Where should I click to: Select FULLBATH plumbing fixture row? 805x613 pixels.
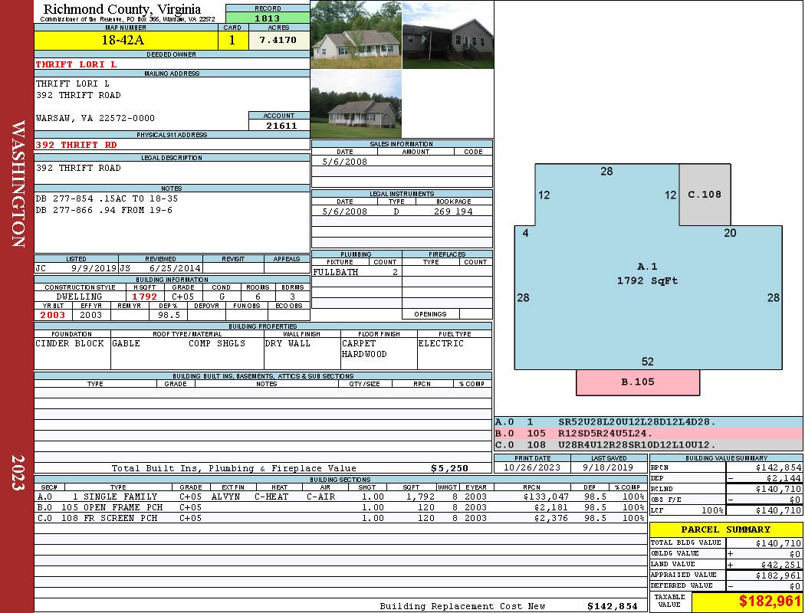coord(356,272)
